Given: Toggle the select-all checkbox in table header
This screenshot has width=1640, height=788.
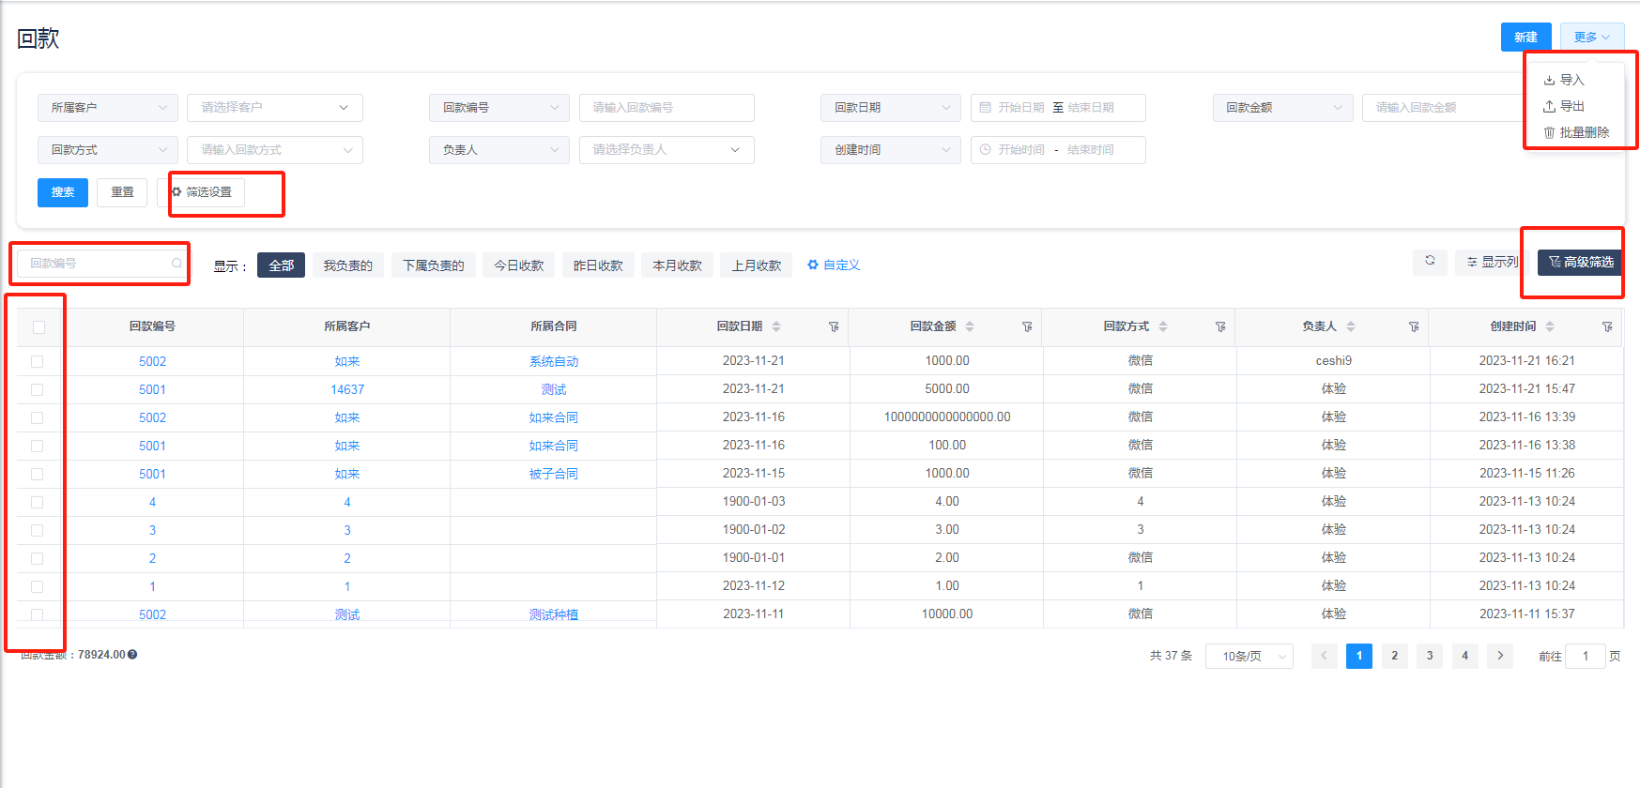Looking at the screenshot, I should coord(38,327).
